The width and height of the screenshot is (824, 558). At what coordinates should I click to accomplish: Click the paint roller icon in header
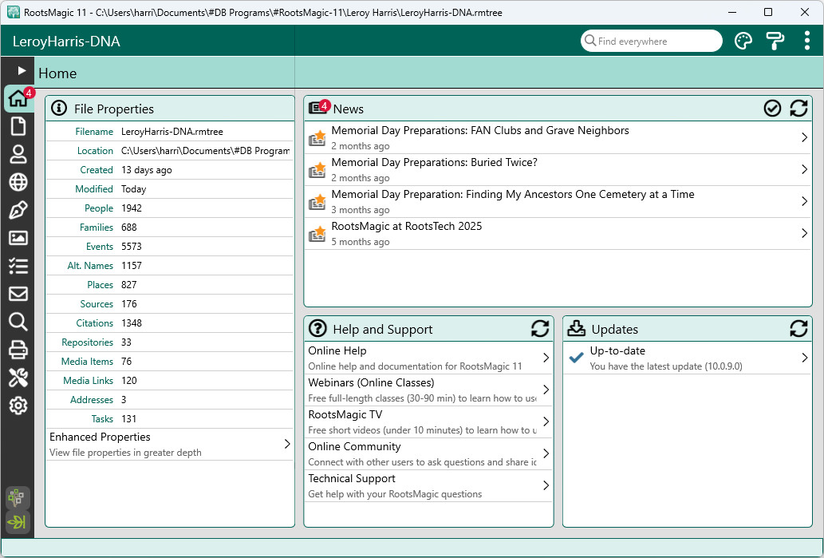click(775, 41)
